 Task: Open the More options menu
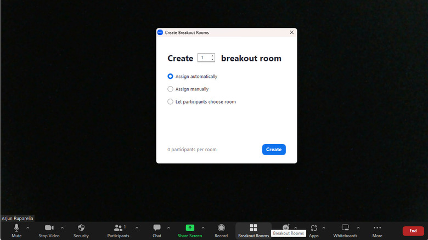click(x=377, y=231)
